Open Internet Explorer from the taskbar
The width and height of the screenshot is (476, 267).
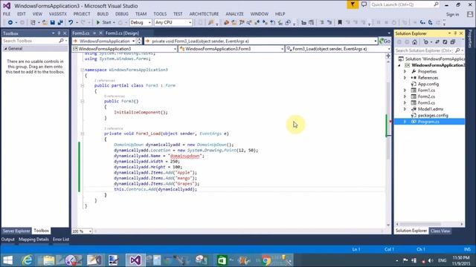point(27,260)
